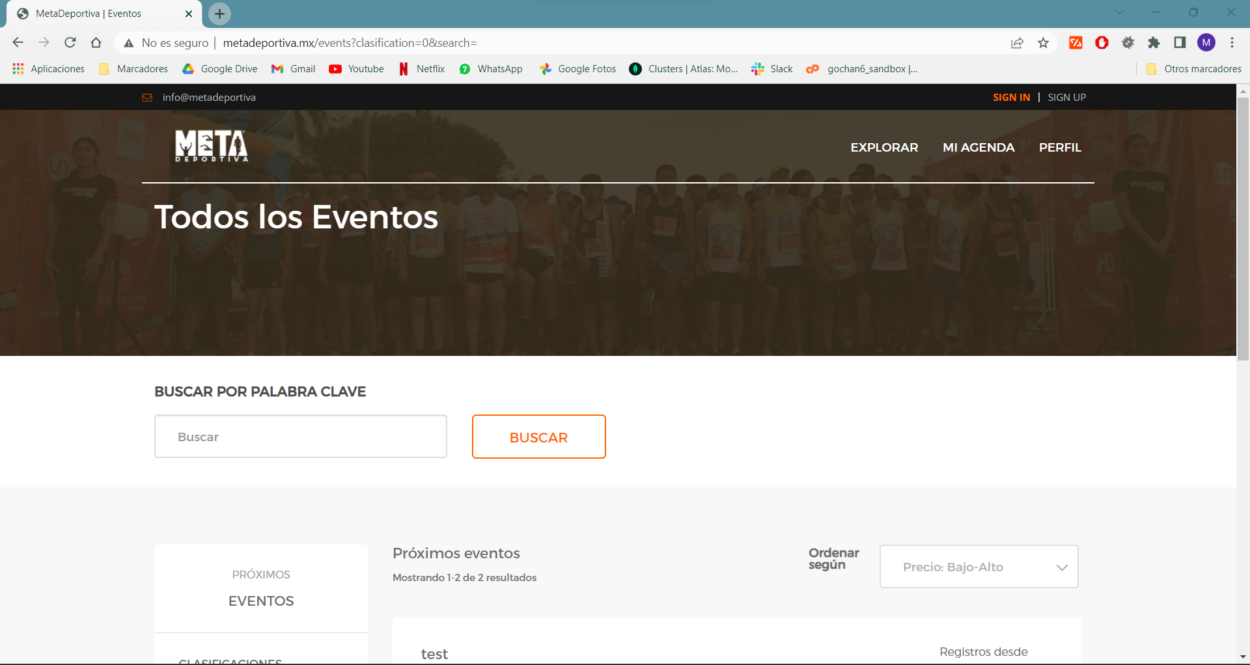Image resolution: width=1250 pixels, height=665 pixels.
Task: Toggle the browser side panel icon
Action: tap(1180, 43)
